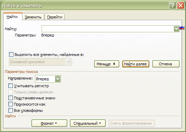
Task: Open the Направление dropdown set to Вперед
Action: point(48,79)
